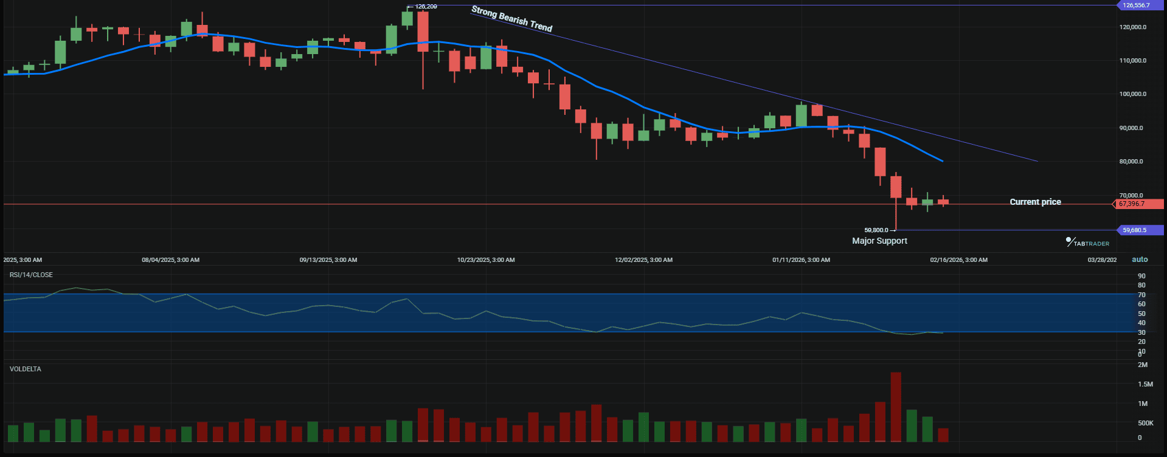Screen dimensions: 1167x457
Task: Click the 1.5M label on volume axis
Action: (1145, 384)
